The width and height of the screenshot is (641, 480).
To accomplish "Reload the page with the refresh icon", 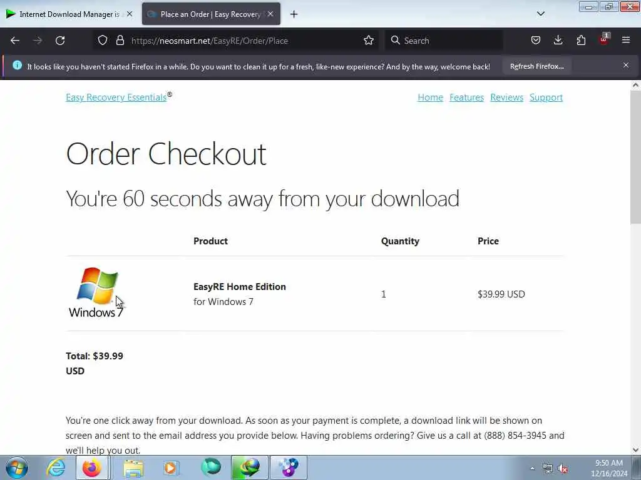I will 60,41.
